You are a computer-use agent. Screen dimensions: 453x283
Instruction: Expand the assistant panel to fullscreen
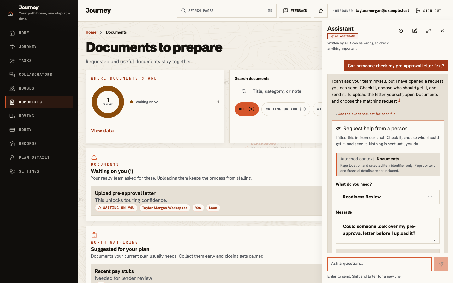tap(428, 31)
